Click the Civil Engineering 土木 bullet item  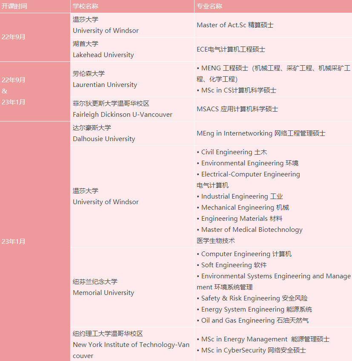click(234, 152)
